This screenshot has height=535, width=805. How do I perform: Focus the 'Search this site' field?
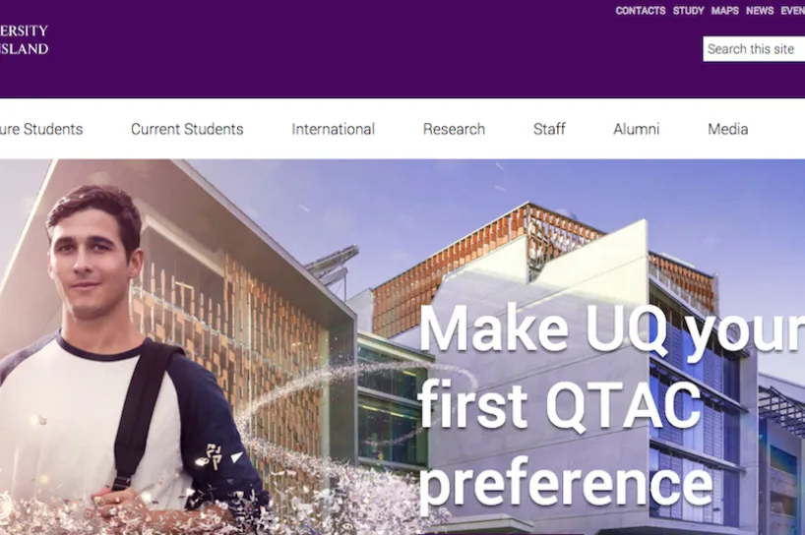(x=754, y=49)
